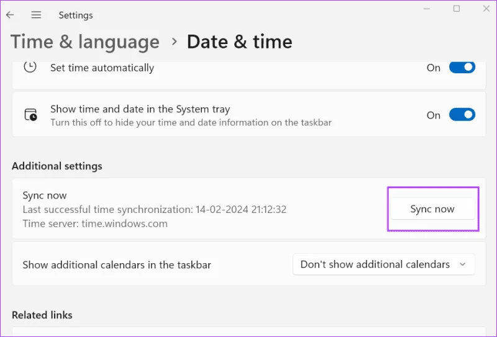This screenshot has height=337, width=497.
Task: Go back with the back arrow
Action: click(x=10, y=15)
